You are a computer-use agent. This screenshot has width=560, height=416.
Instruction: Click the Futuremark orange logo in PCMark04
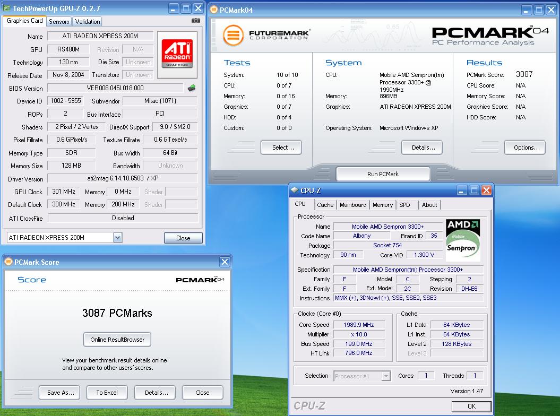click(x=233, y=35)
